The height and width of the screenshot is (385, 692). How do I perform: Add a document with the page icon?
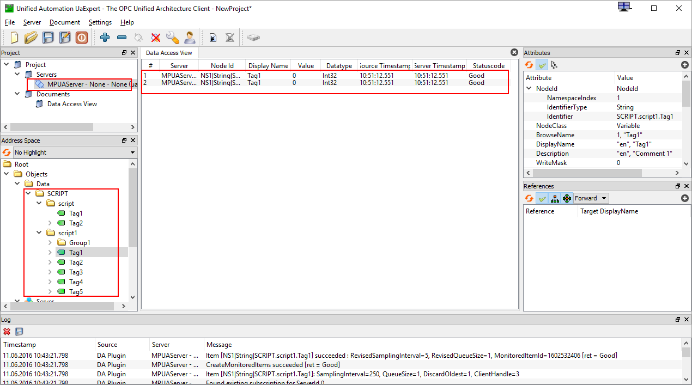213,38
